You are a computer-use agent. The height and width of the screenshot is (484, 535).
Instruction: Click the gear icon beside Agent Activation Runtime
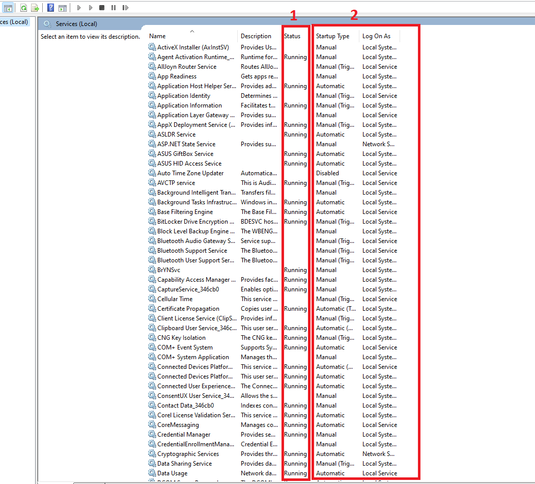152,57
